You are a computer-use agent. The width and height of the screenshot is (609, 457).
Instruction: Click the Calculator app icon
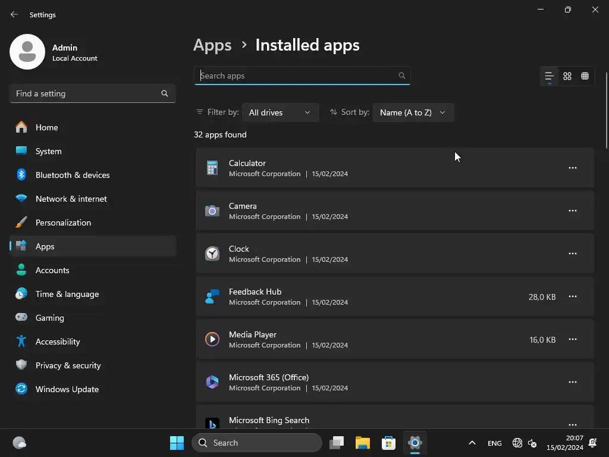pos(212,168)
